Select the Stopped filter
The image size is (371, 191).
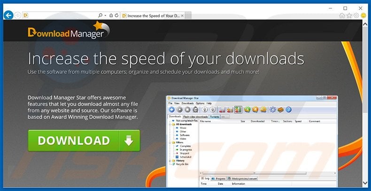pyautogui.click(x=184, y=153)
